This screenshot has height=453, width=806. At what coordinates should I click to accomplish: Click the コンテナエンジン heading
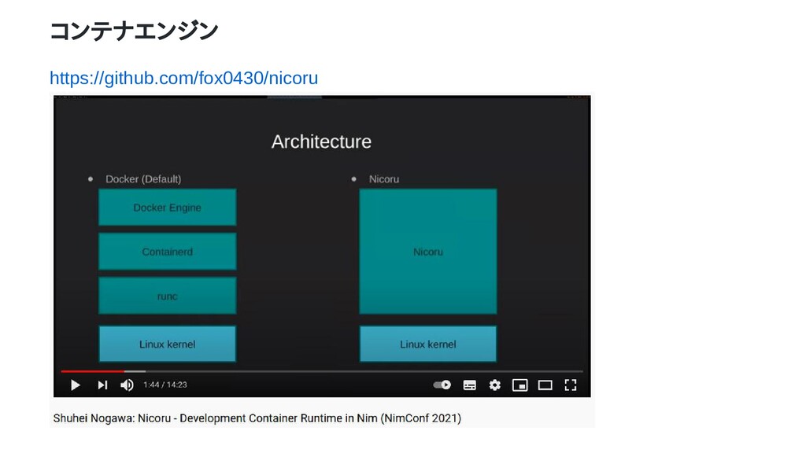coord(134,31)
